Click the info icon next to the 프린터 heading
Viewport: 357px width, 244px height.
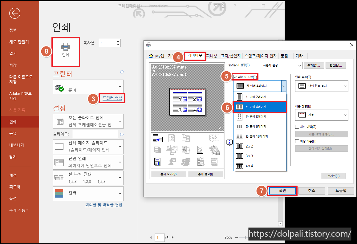(122, 72)
